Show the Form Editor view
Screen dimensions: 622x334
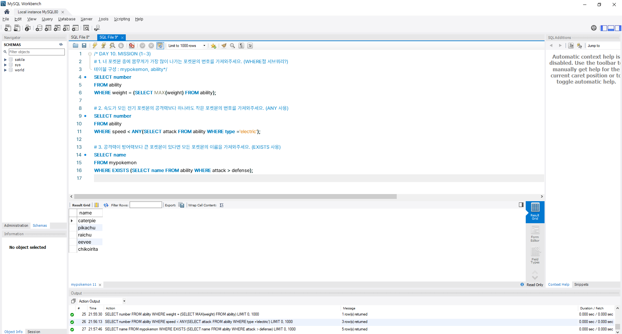[535, 234]
